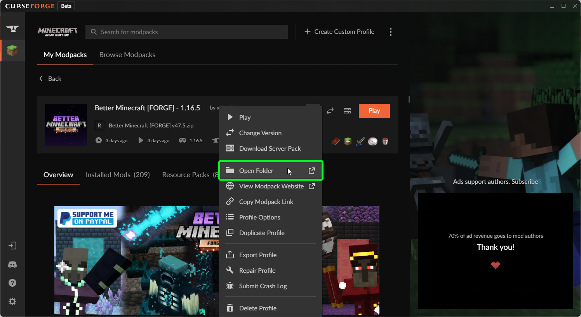Select Change Version in the context menu
This screenshot has width=581, height=317.
point(271,133)
